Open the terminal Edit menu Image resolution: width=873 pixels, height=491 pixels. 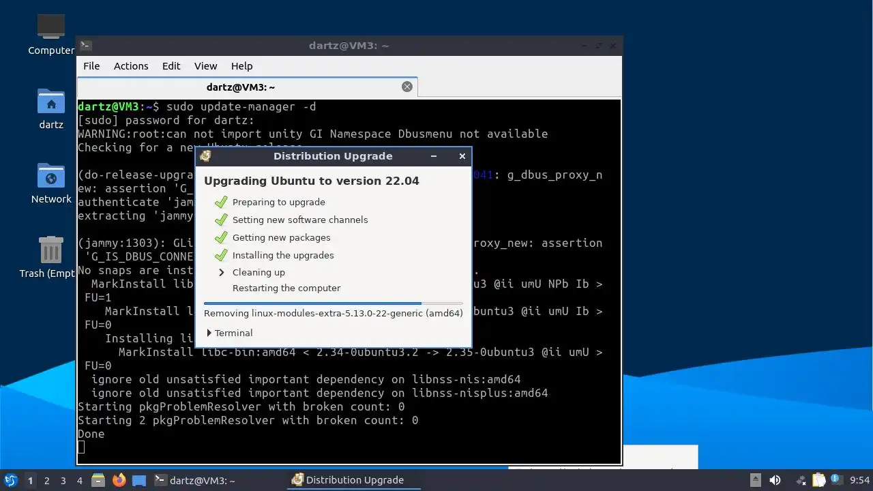pyautogui.click(x=171, y=66)
